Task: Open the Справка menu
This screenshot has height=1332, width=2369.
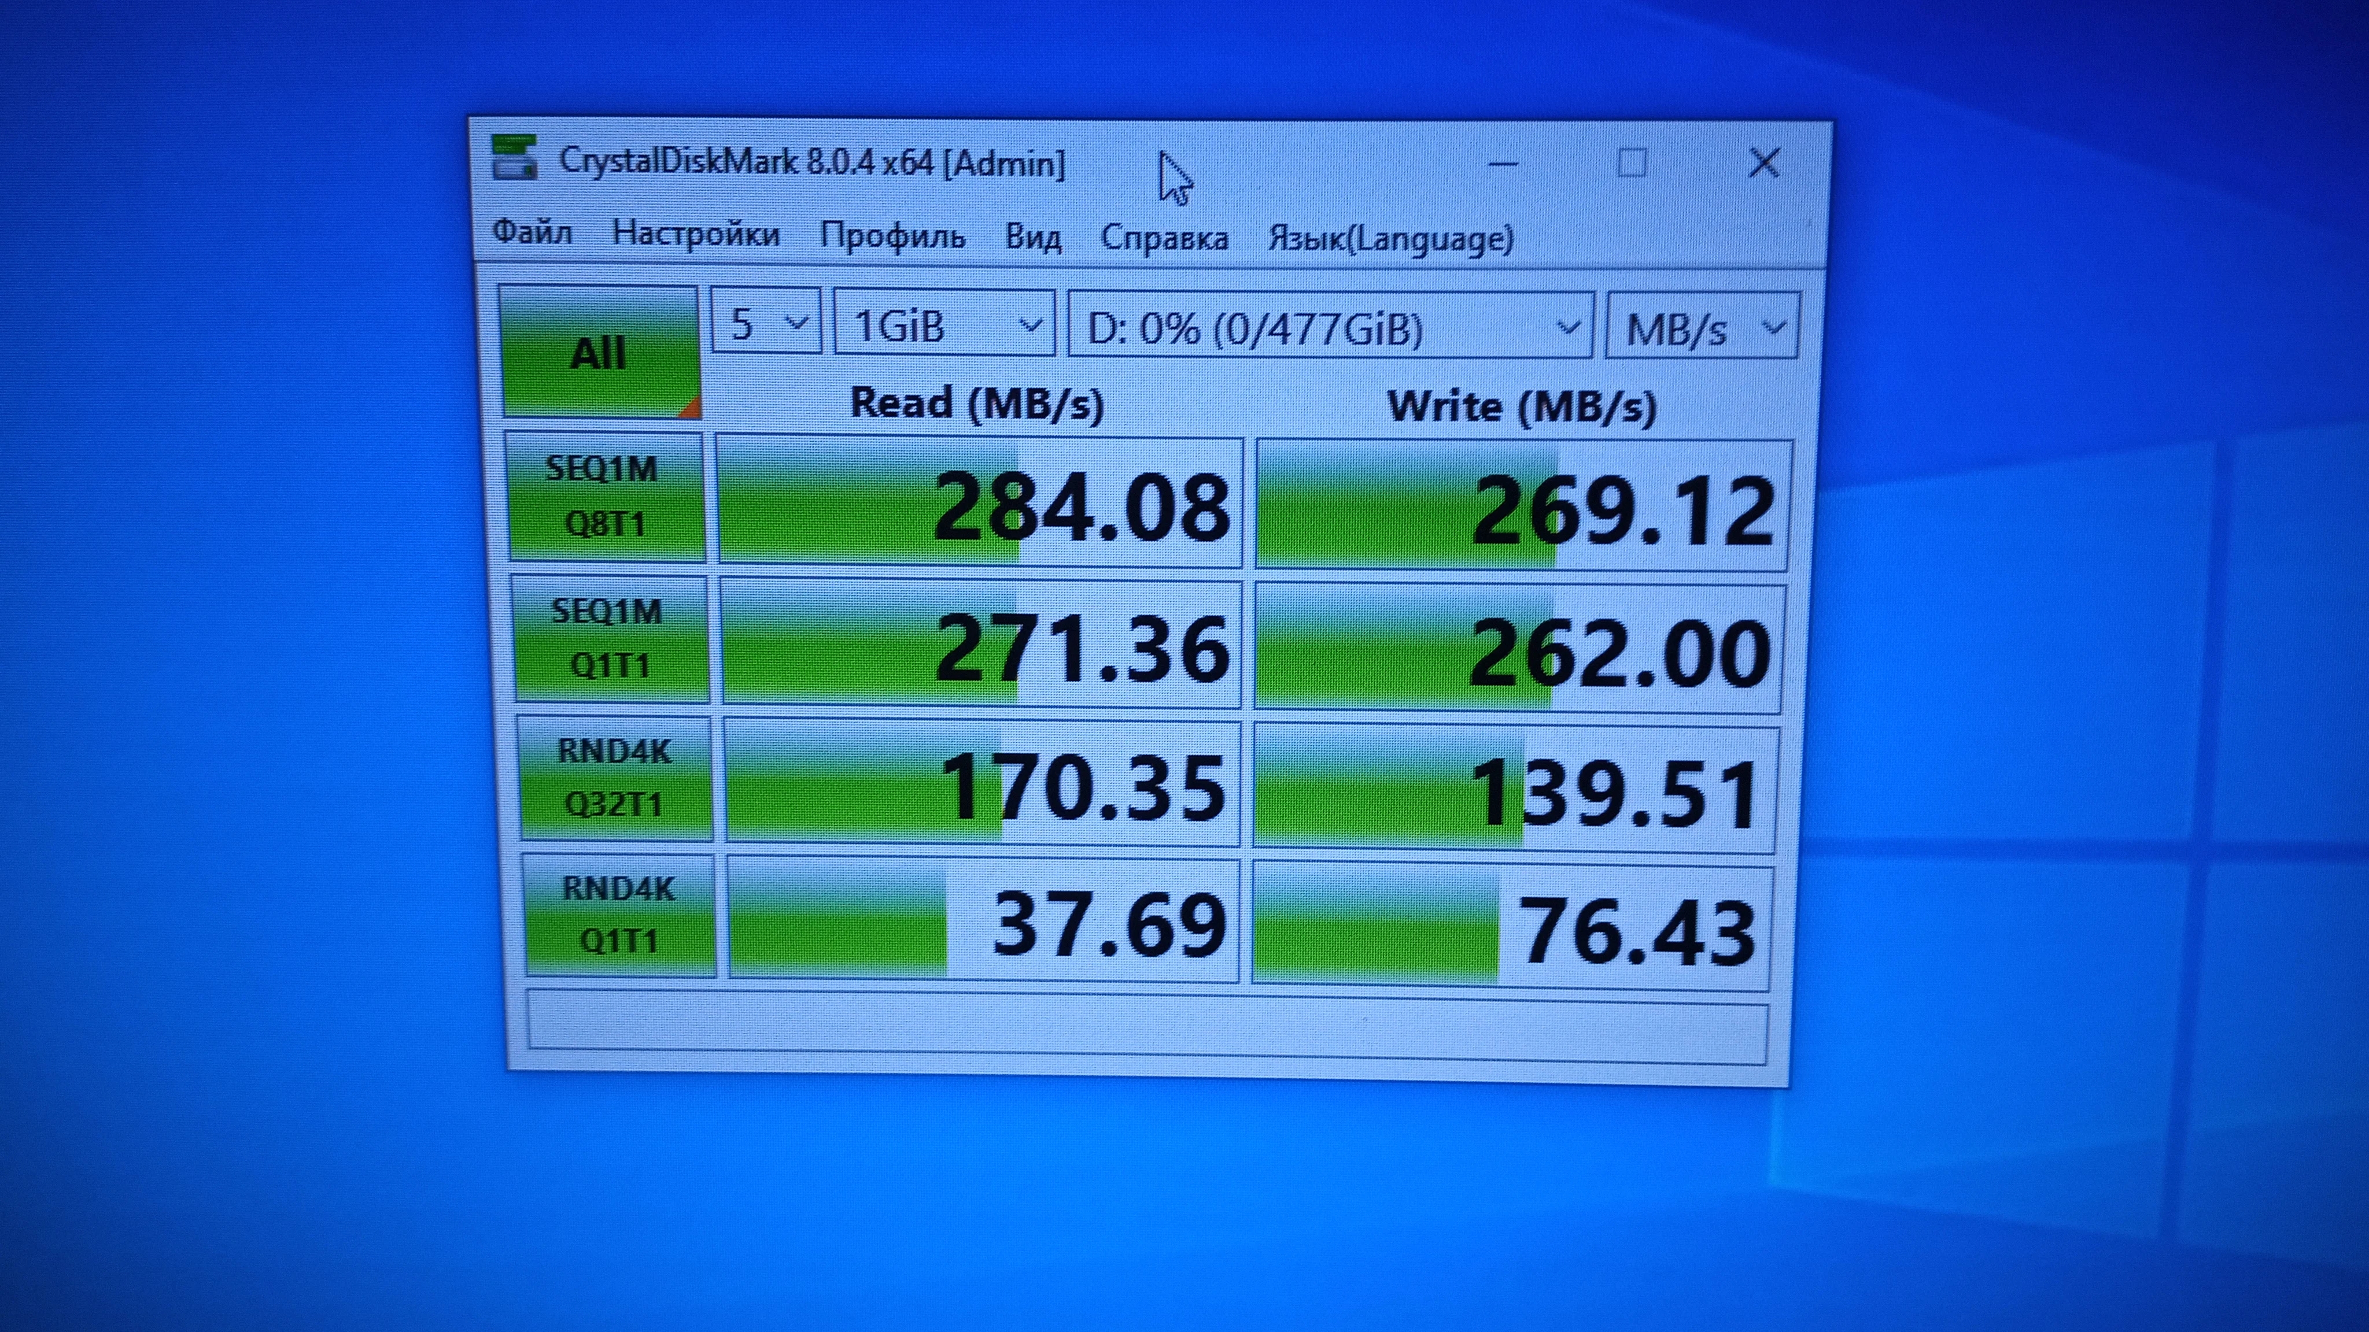Action: point(1164,237)
